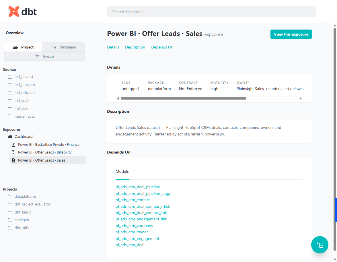Click the page vertical scrollbar

pyautogui.click(x=335, y=139)
